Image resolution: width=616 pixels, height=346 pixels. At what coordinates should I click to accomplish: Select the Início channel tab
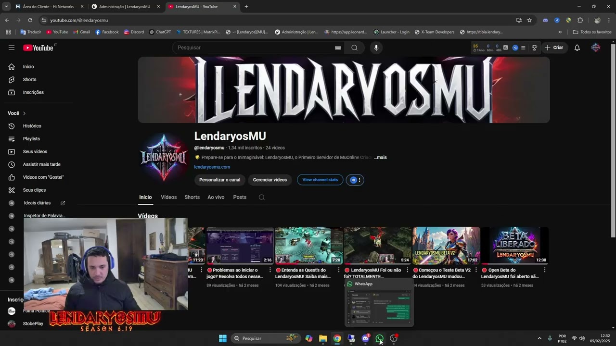click(x=145, y=197)
